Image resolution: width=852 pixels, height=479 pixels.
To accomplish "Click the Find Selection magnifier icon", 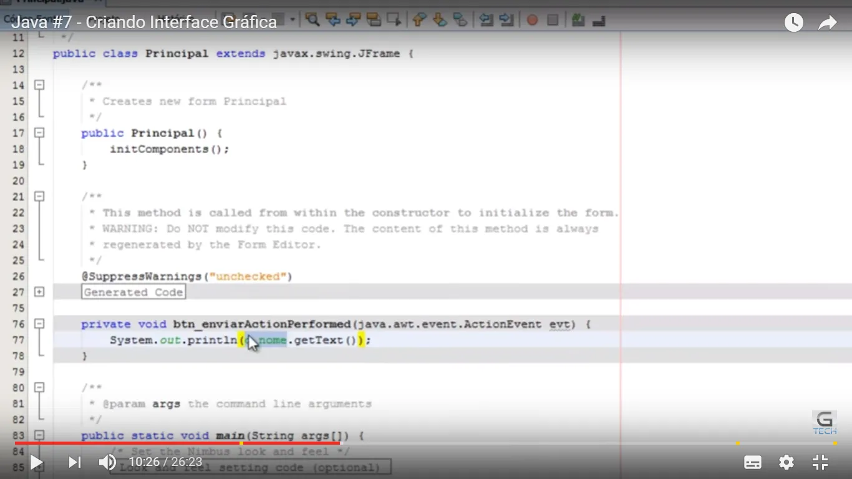I will click(312, 19).
